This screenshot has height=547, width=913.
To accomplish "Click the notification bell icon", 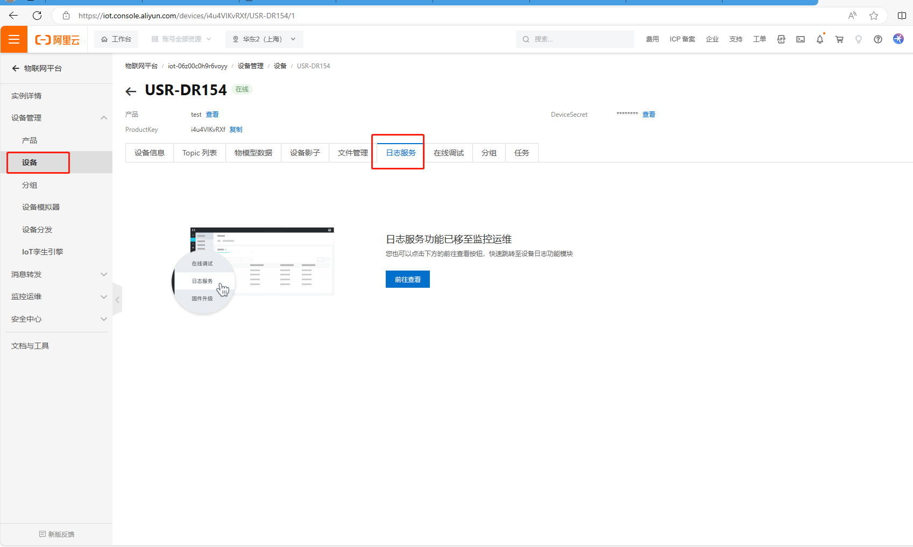I will click(820, 39).
